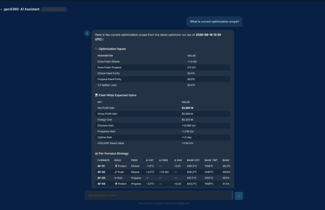Select the Extra Fresh Propane row label
325x210 pixels.
pos(109,67)
